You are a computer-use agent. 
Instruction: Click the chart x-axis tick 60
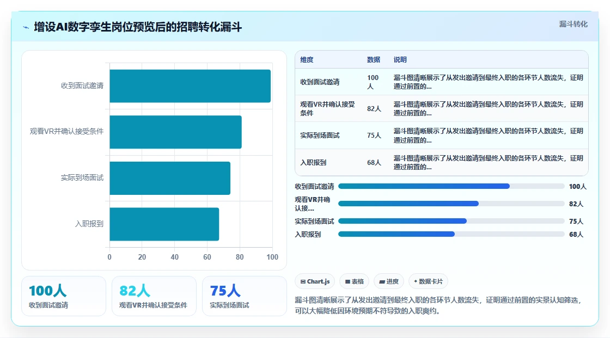point(207,257)
